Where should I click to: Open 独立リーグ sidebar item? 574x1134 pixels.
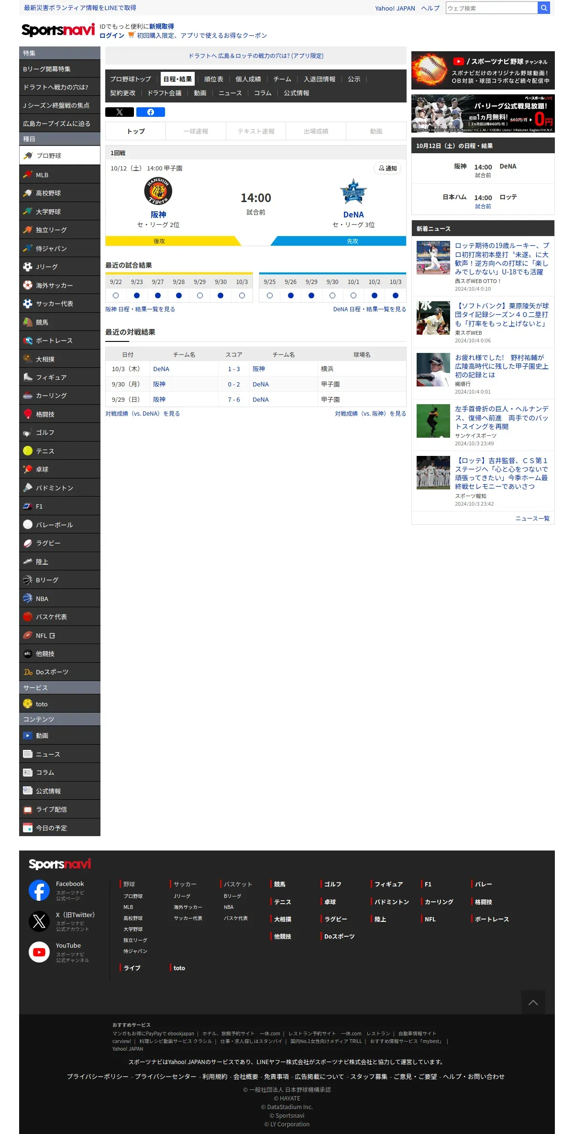(60, 230)
